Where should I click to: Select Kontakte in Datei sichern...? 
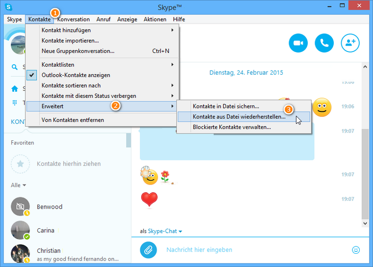[x=244, y=107]
